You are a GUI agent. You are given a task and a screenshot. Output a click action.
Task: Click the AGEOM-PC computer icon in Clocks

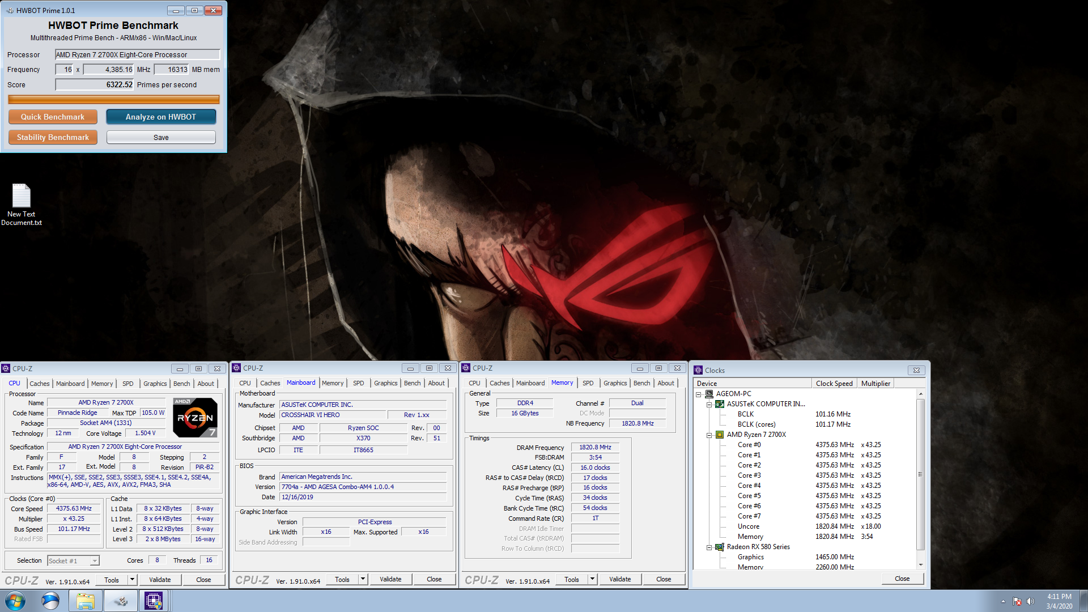click(709, 393)
